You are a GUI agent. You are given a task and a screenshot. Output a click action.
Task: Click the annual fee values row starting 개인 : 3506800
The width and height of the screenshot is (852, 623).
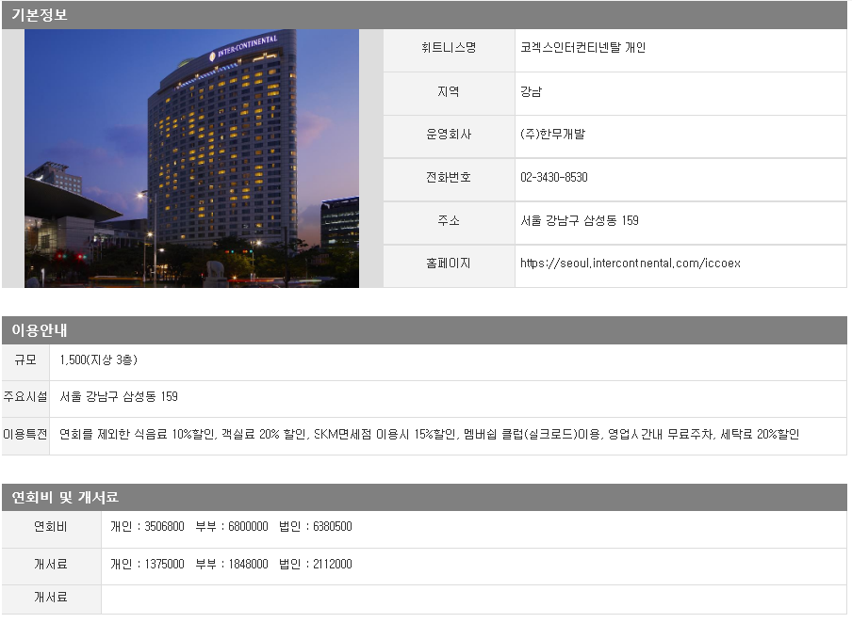231,526
